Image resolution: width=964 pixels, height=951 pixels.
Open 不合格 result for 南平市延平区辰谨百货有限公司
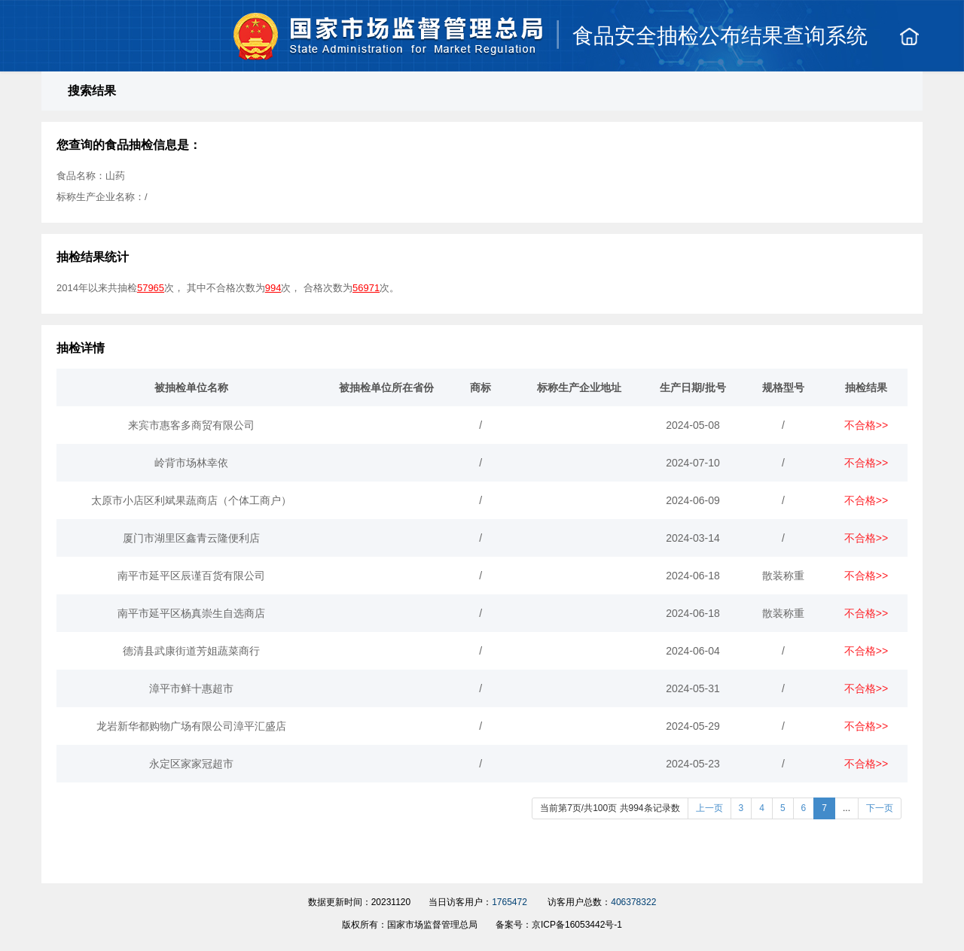tap(866, 576)
